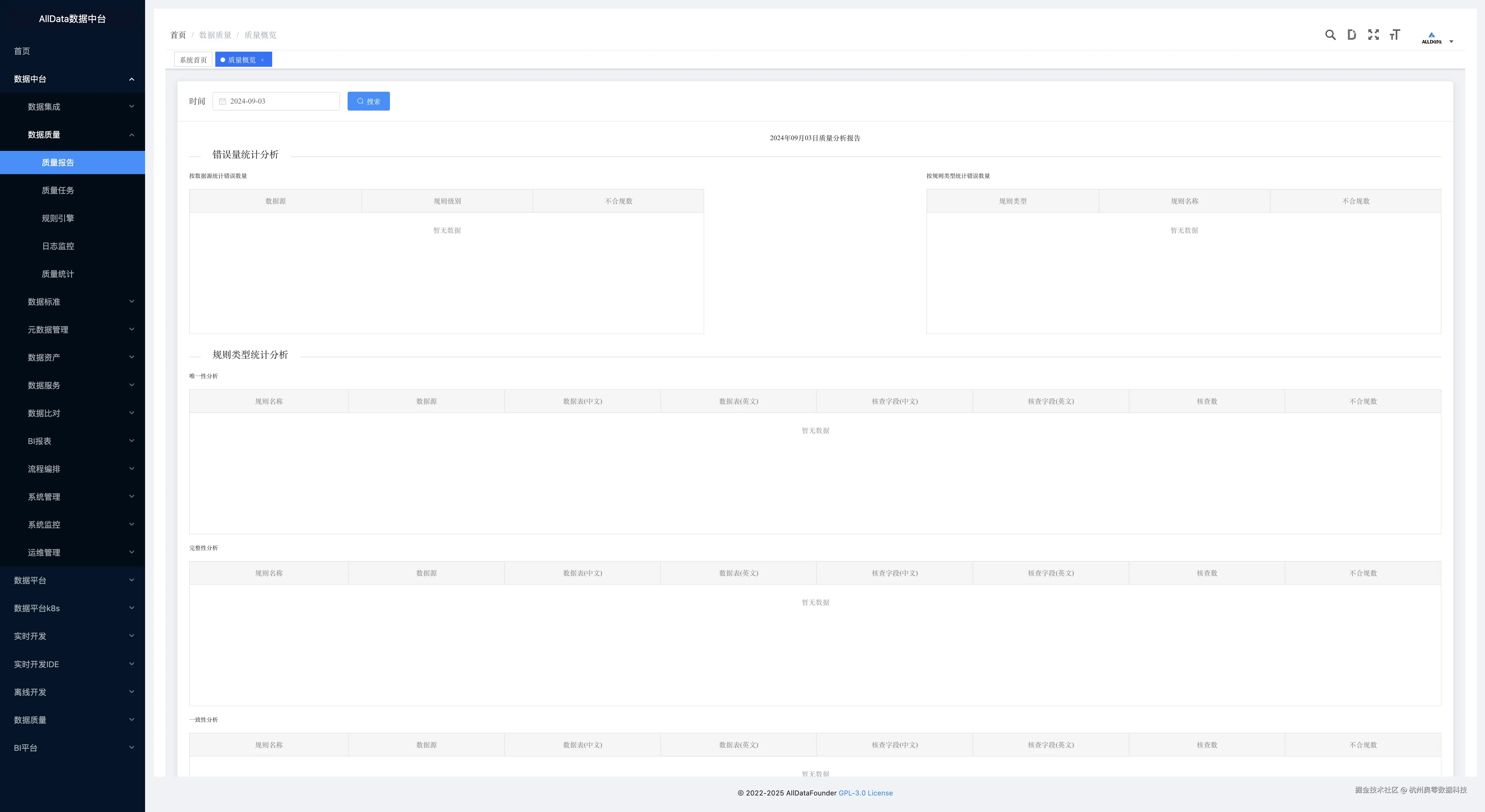Switch to the 系统首页 tab
The width and height of the screenshot is (1485, 812).
pos(193,60)
